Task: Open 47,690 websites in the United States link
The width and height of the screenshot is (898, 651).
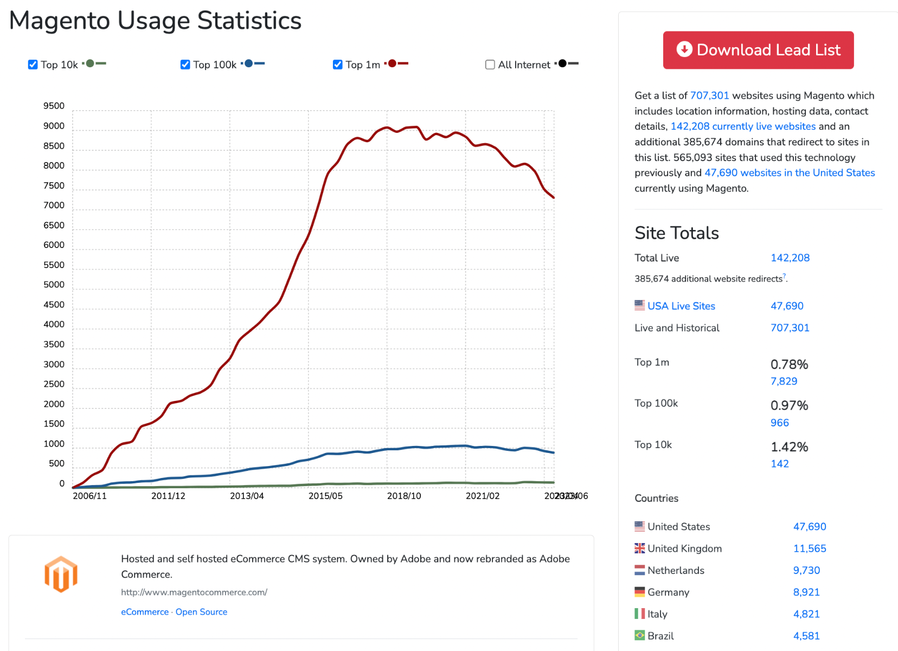Action: click(x=790, y=173)
